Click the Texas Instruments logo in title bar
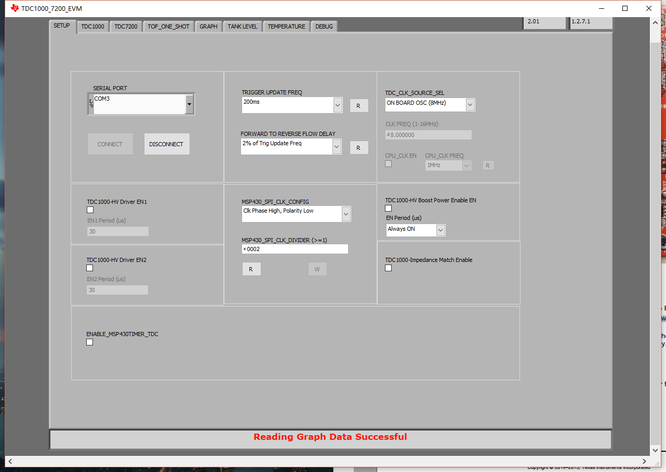The height and width of the screenshot is (472, 666). click(14, 8)
